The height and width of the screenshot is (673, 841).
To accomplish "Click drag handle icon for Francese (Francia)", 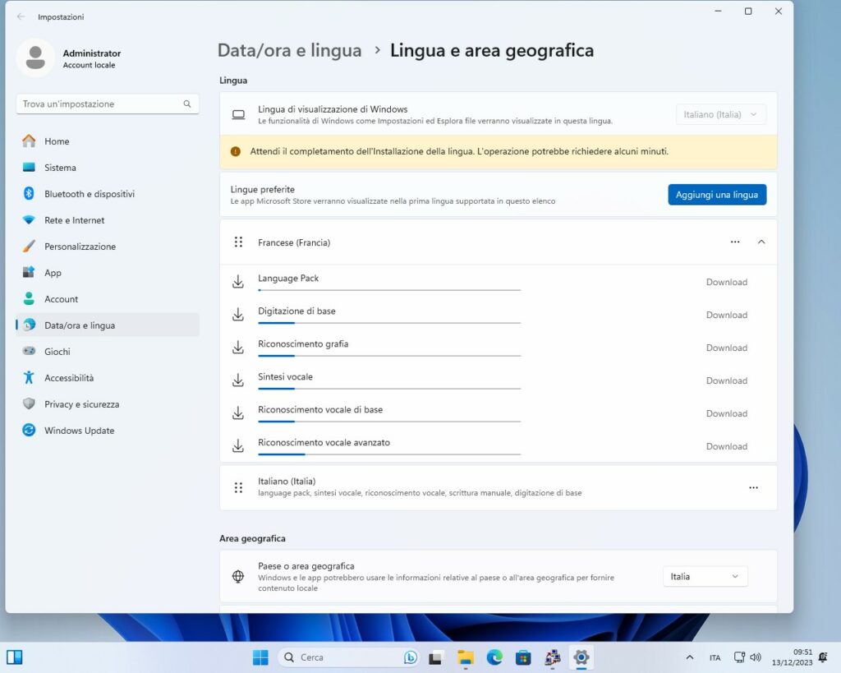I will click(238, 242).
